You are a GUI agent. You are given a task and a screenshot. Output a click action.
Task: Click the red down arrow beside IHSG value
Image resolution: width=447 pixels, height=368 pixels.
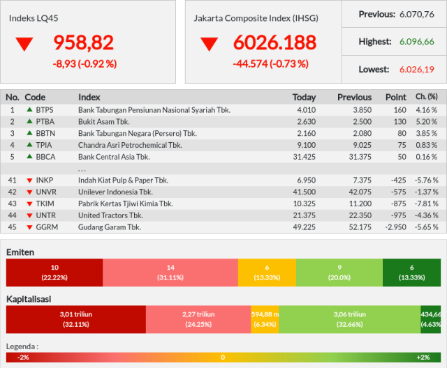210,45
